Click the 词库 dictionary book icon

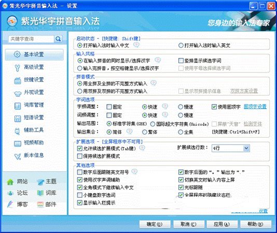tap(40, 193)
